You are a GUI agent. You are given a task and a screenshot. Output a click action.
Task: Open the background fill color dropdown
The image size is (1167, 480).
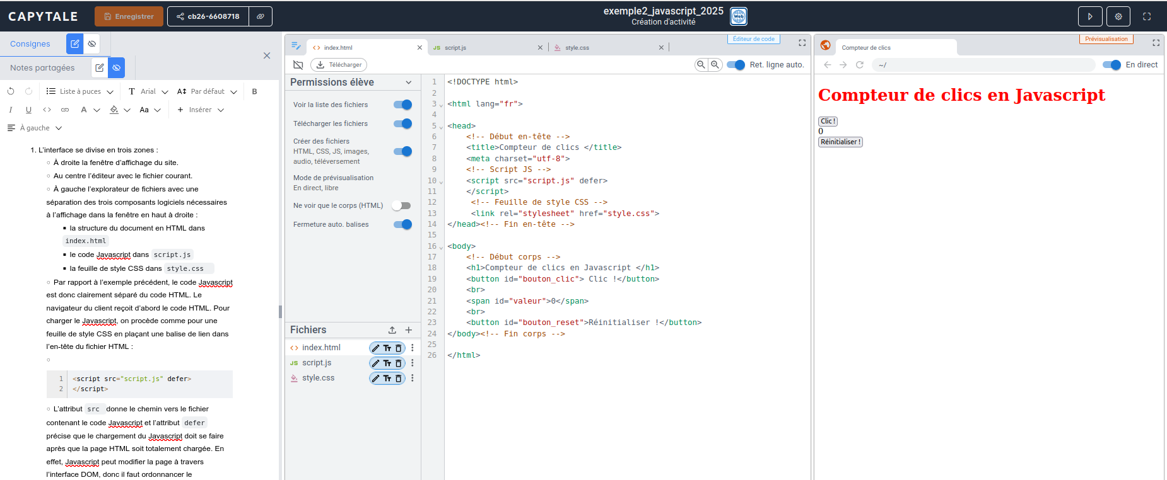120,110
